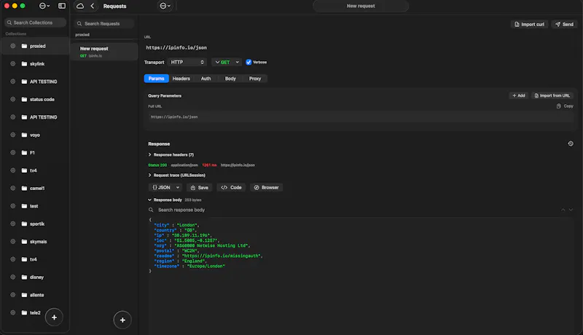Add a new collection with plus button
The width and height of the screenshot is (583, 335).
point(54,318)
